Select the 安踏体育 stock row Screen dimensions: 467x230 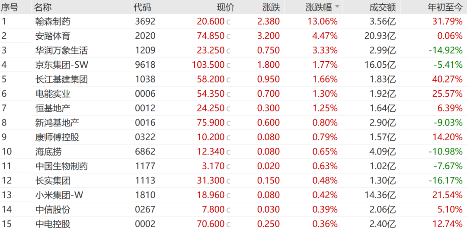pos(233,36)
